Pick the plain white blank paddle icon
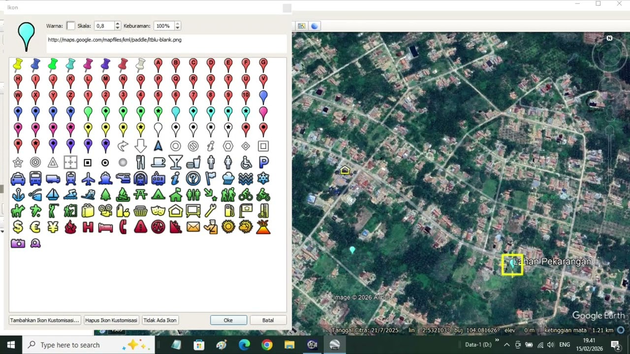The height and width of the screenshot is (354, 630). (x=158, y=129)
